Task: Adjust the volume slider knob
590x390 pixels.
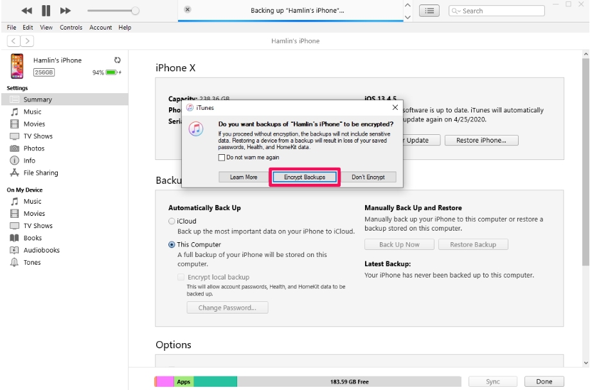Action: [135, 10]
